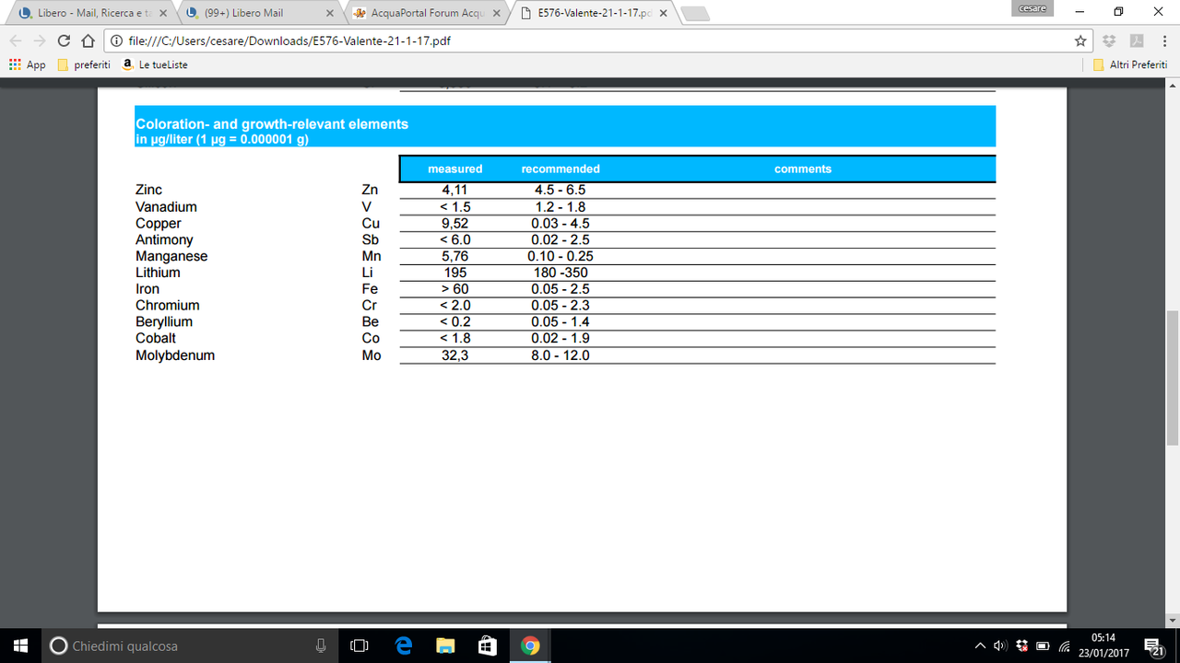Open the Chrome customize menu (three dots)
1180x663 pixels.
1163,41
